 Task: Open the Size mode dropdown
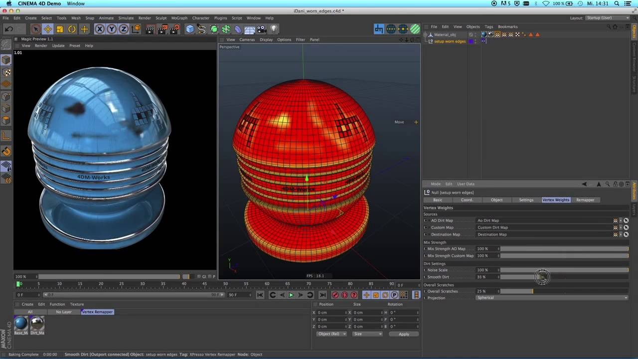pos(367,334)
